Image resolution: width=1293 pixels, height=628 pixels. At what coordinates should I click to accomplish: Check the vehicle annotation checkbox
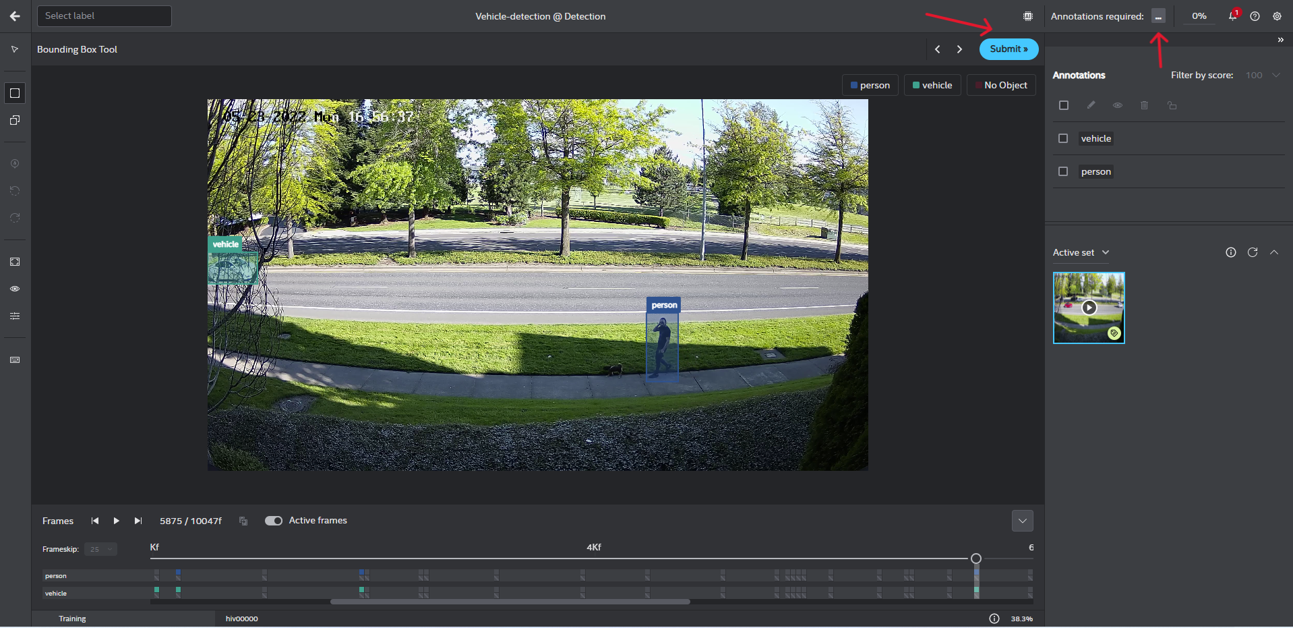1063,138
